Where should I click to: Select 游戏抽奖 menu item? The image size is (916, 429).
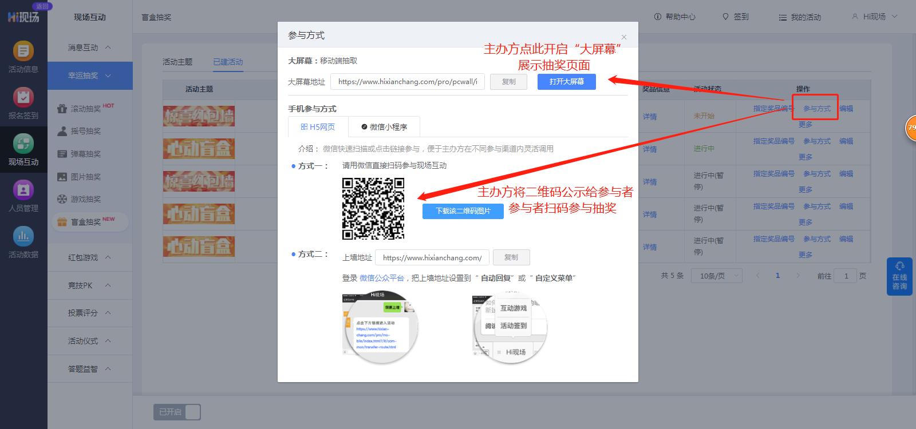79,199
